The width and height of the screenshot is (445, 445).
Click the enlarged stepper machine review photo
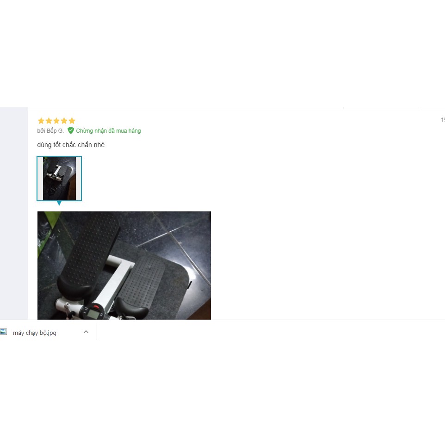click(124, 266)
